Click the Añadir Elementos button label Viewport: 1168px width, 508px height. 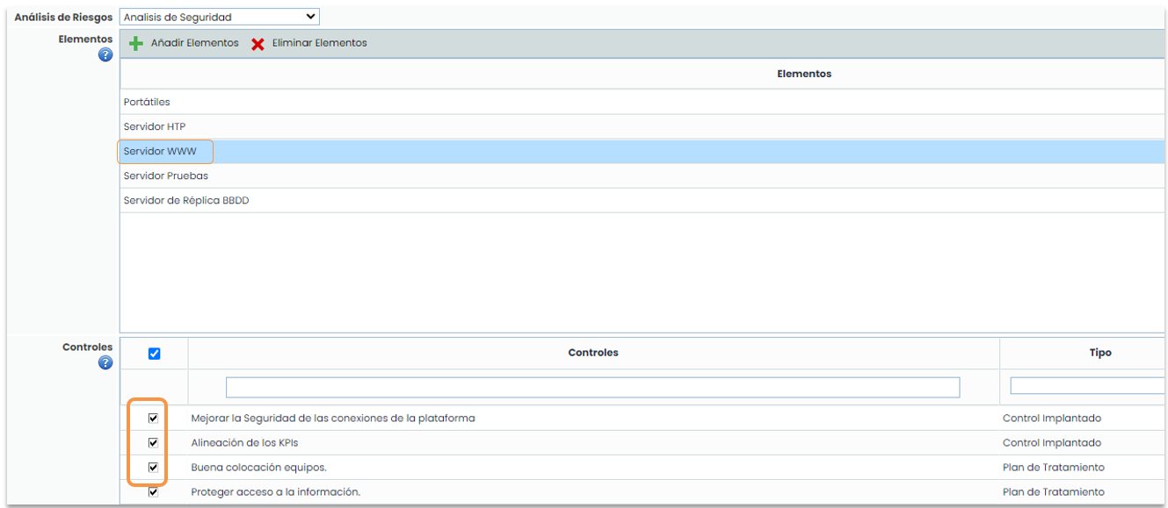pyautogui.click(x=194, y=43)
